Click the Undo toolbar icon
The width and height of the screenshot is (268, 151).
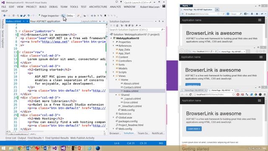pyautogui.click(x=28, y=16)
